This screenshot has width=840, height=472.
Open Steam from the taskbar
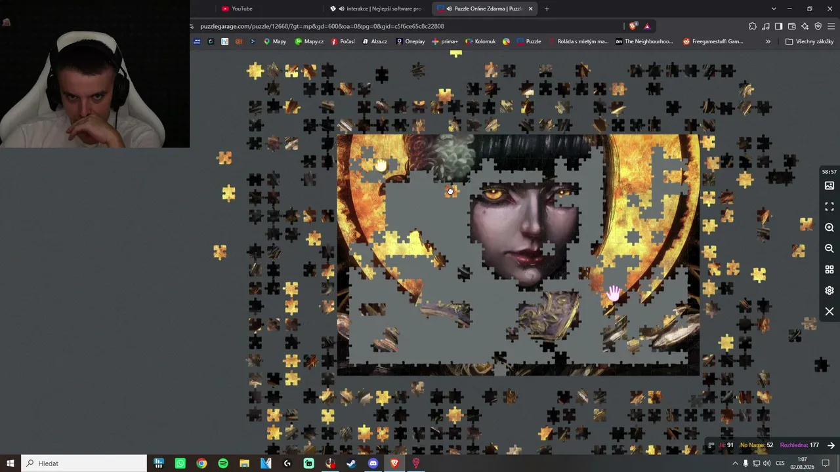point(352,463)
